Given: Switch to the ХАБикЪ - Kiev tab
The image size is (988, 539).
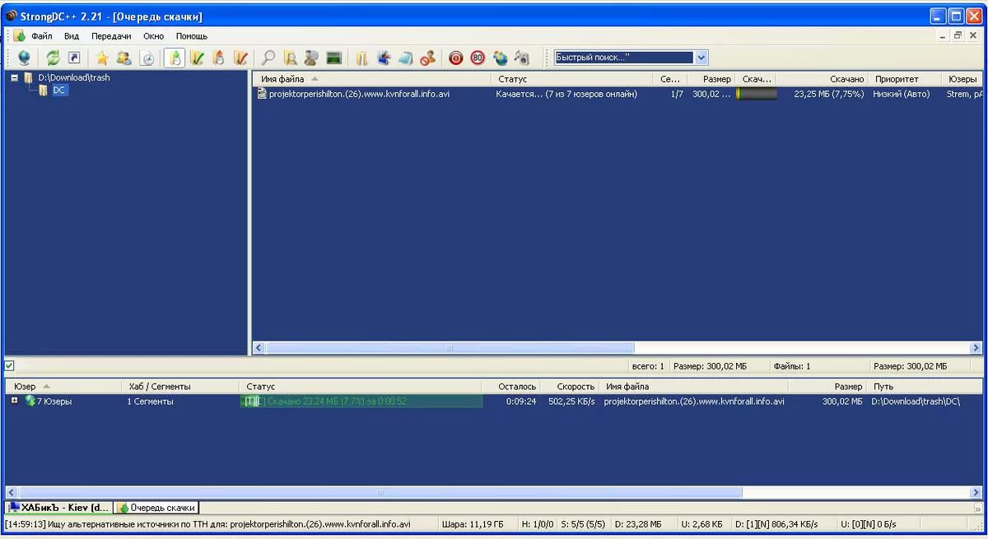Looking at the screenshot, I should 58,508.
